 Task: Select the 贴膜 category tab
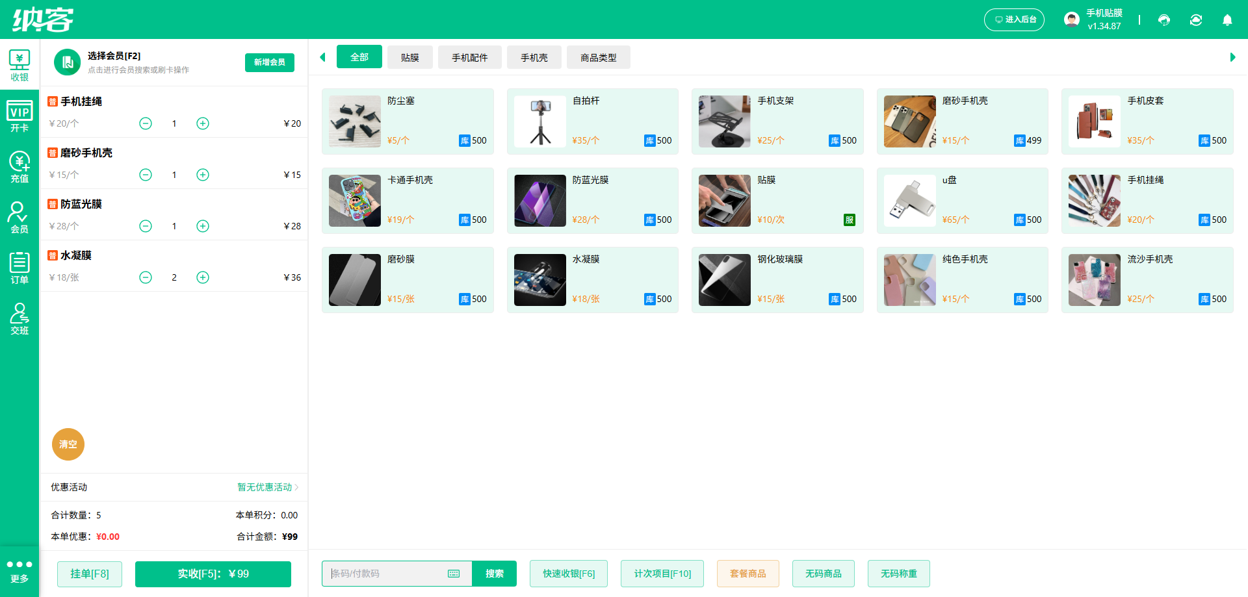pyautogui.click(x=410, y=58)
